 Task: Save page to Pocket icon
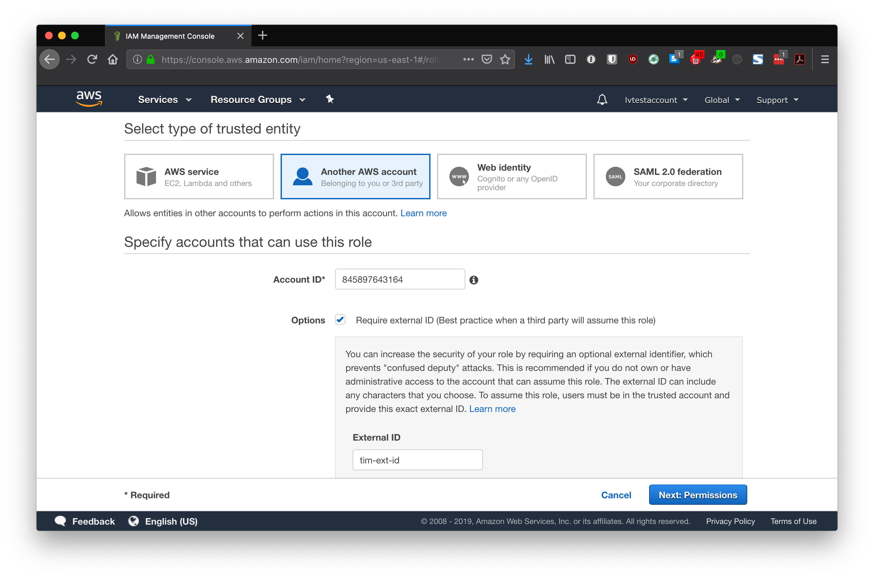(x=487, y=60)
